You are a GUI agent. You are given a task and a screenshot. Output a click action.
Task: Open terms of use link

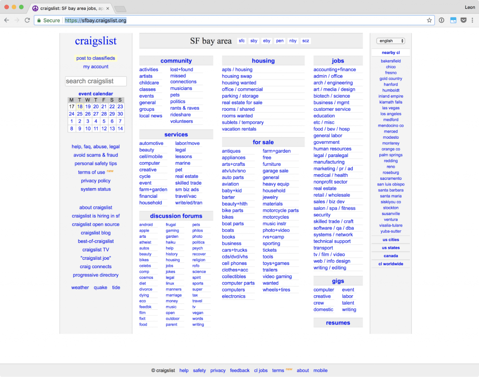click(x=91, y=172)
